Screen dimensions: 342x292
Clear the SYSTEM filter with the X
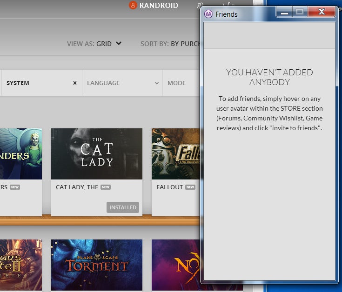[75, 83]
